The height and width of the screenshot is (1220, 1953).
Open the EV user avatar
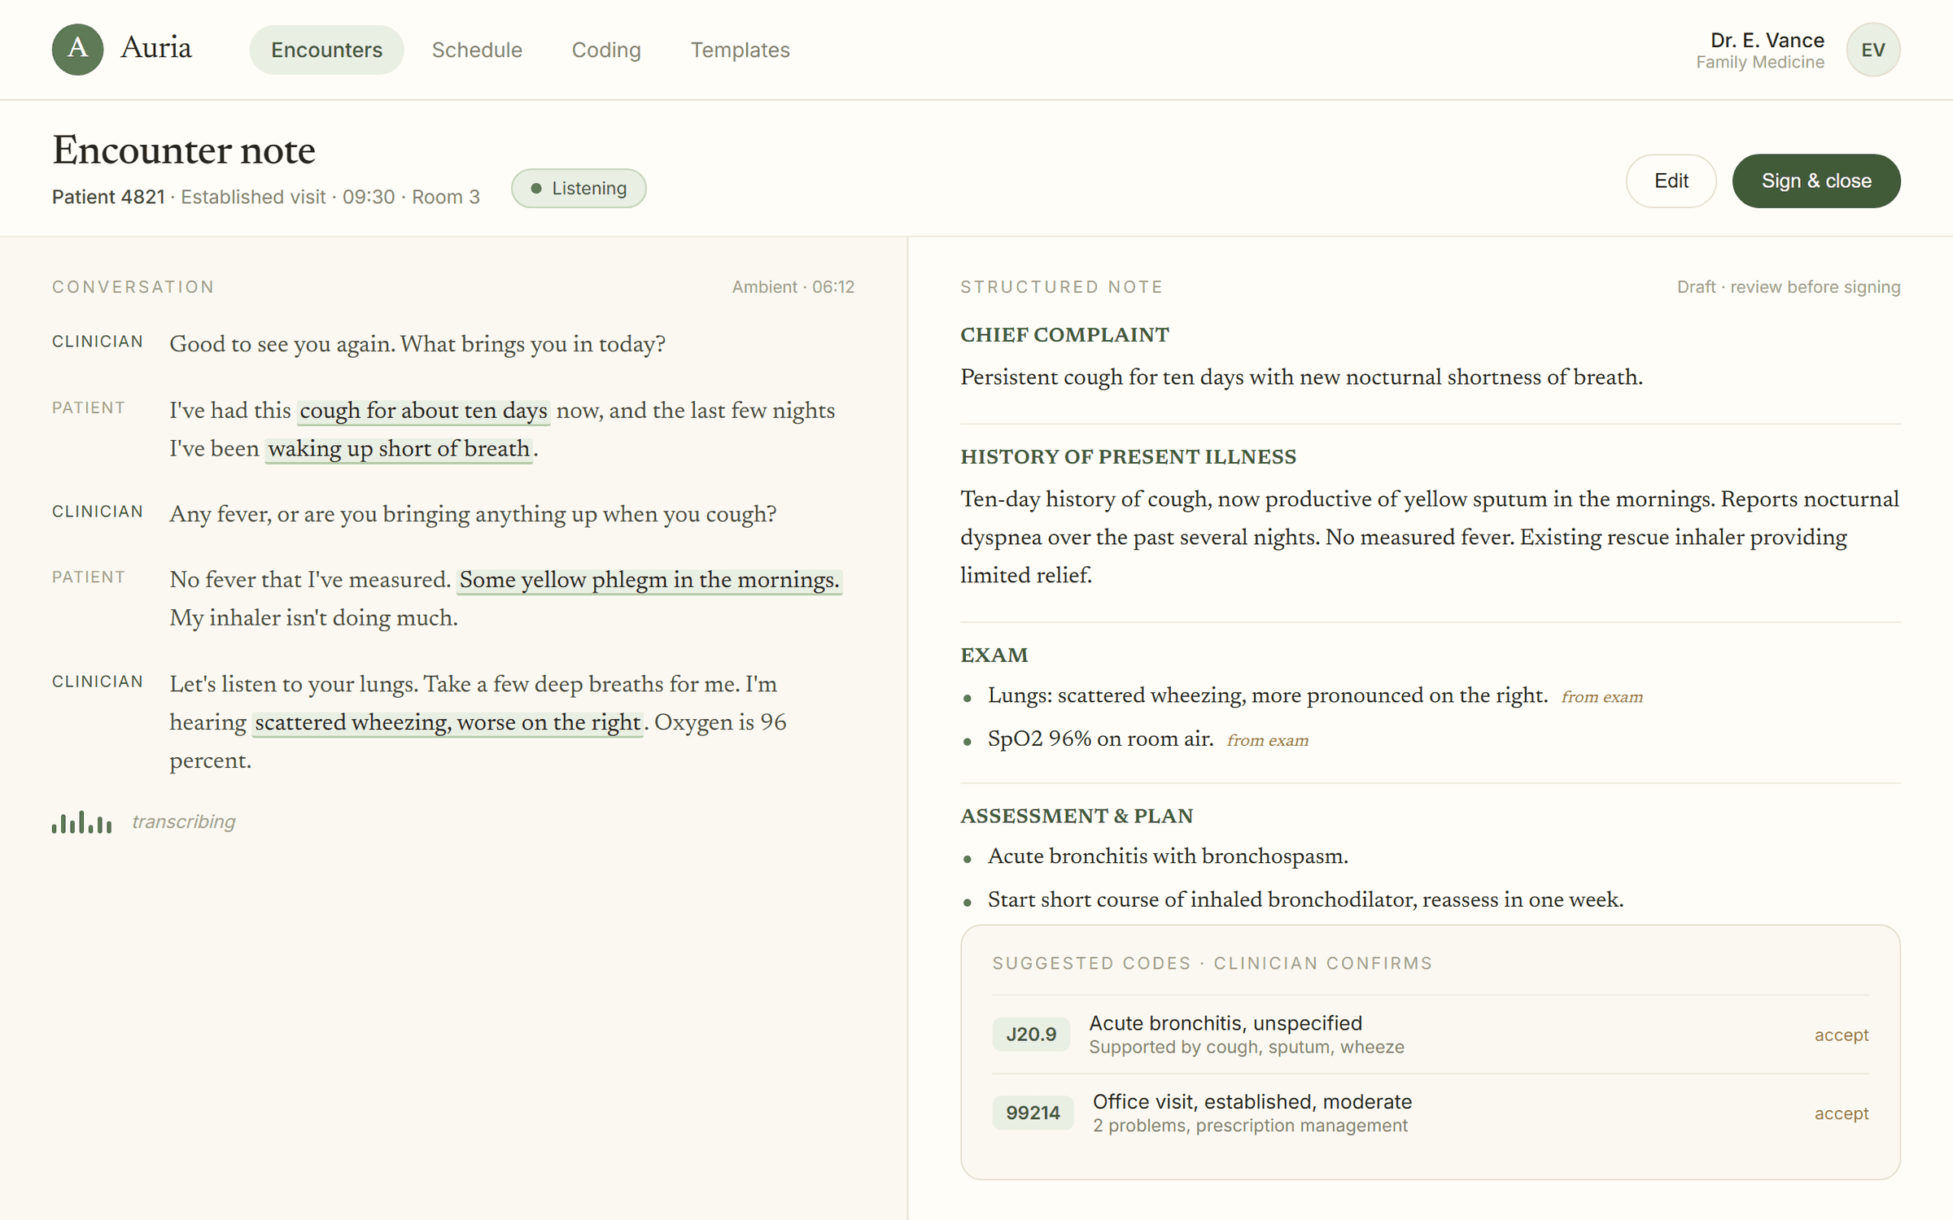click(1872, 50)
